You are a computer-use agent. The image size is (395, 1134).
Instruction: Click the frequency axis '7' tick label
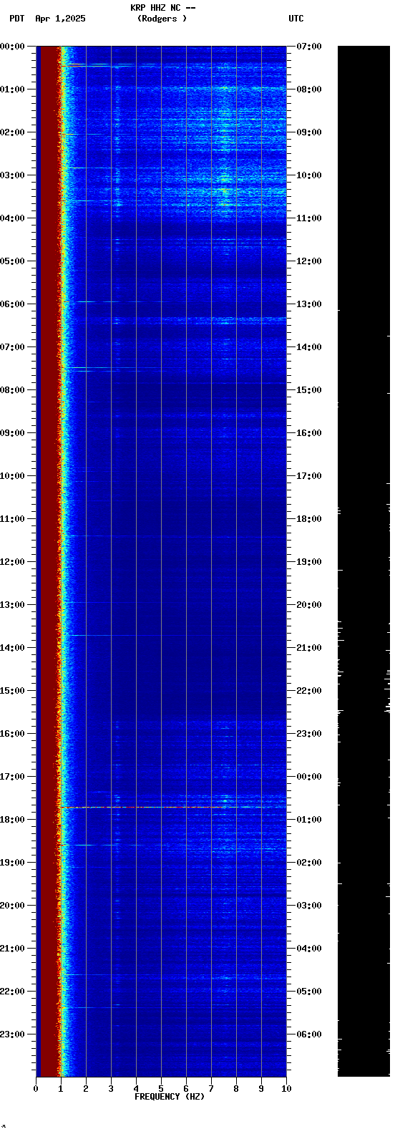click(x=211, y=1089)
